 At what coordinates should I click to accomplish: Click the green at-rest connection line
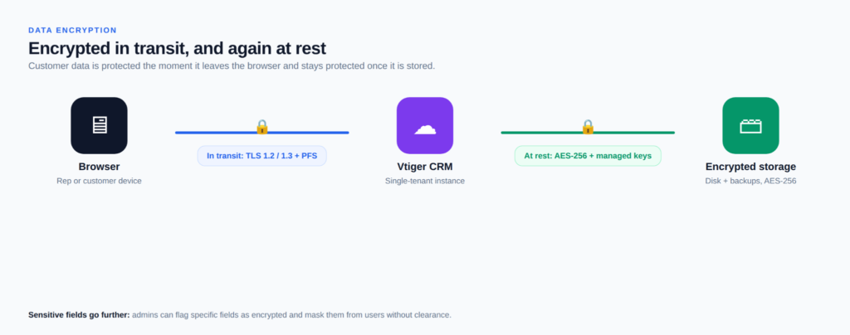[x=543, y=133]
